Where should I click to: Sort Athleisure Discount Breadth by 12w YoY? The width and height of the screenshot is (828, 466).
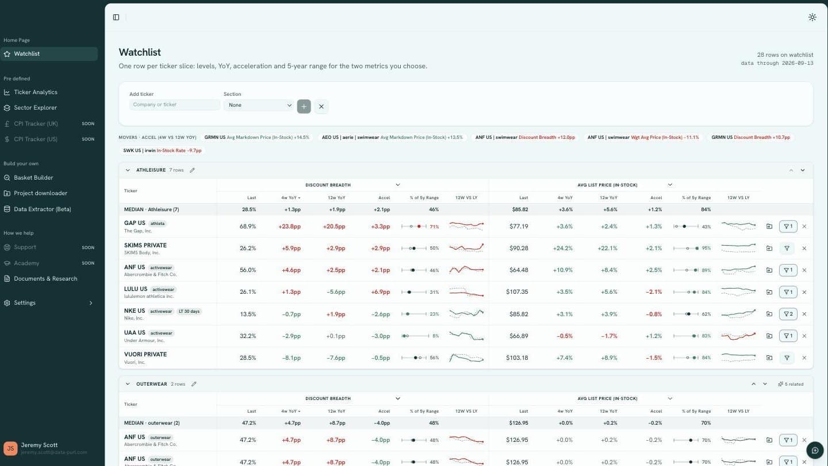[x=336, y=198]
